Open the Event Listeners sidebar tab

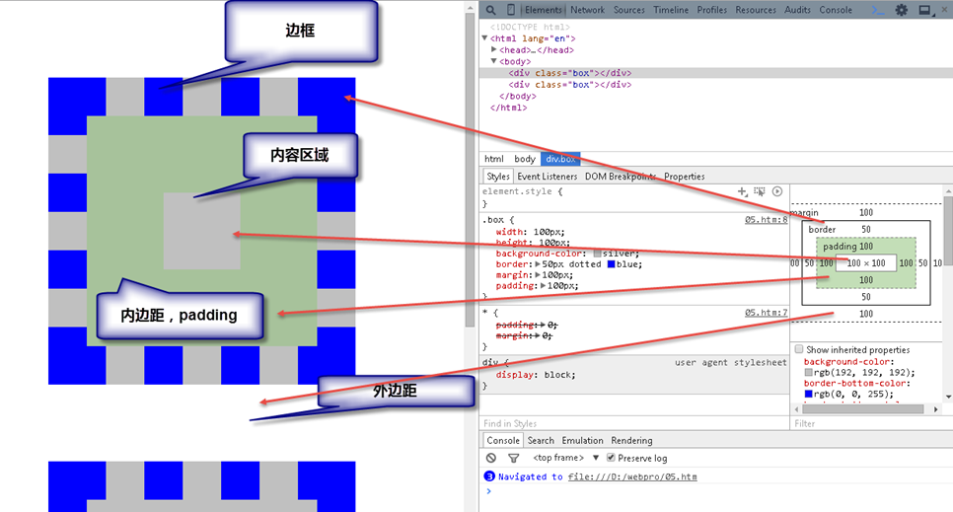point(547,177)
